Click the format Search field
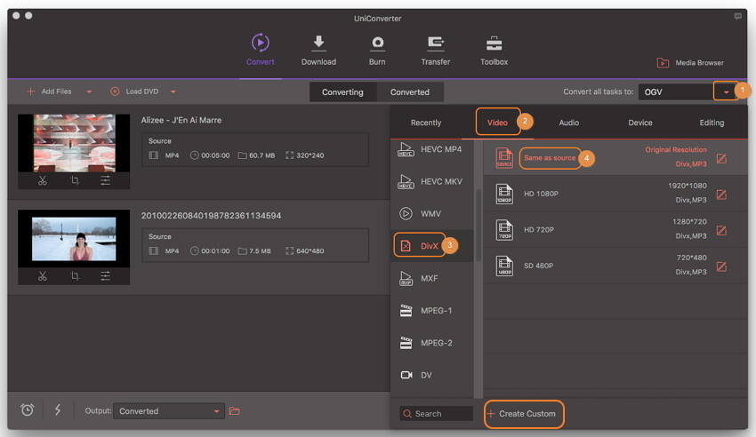 pos(437,413)
